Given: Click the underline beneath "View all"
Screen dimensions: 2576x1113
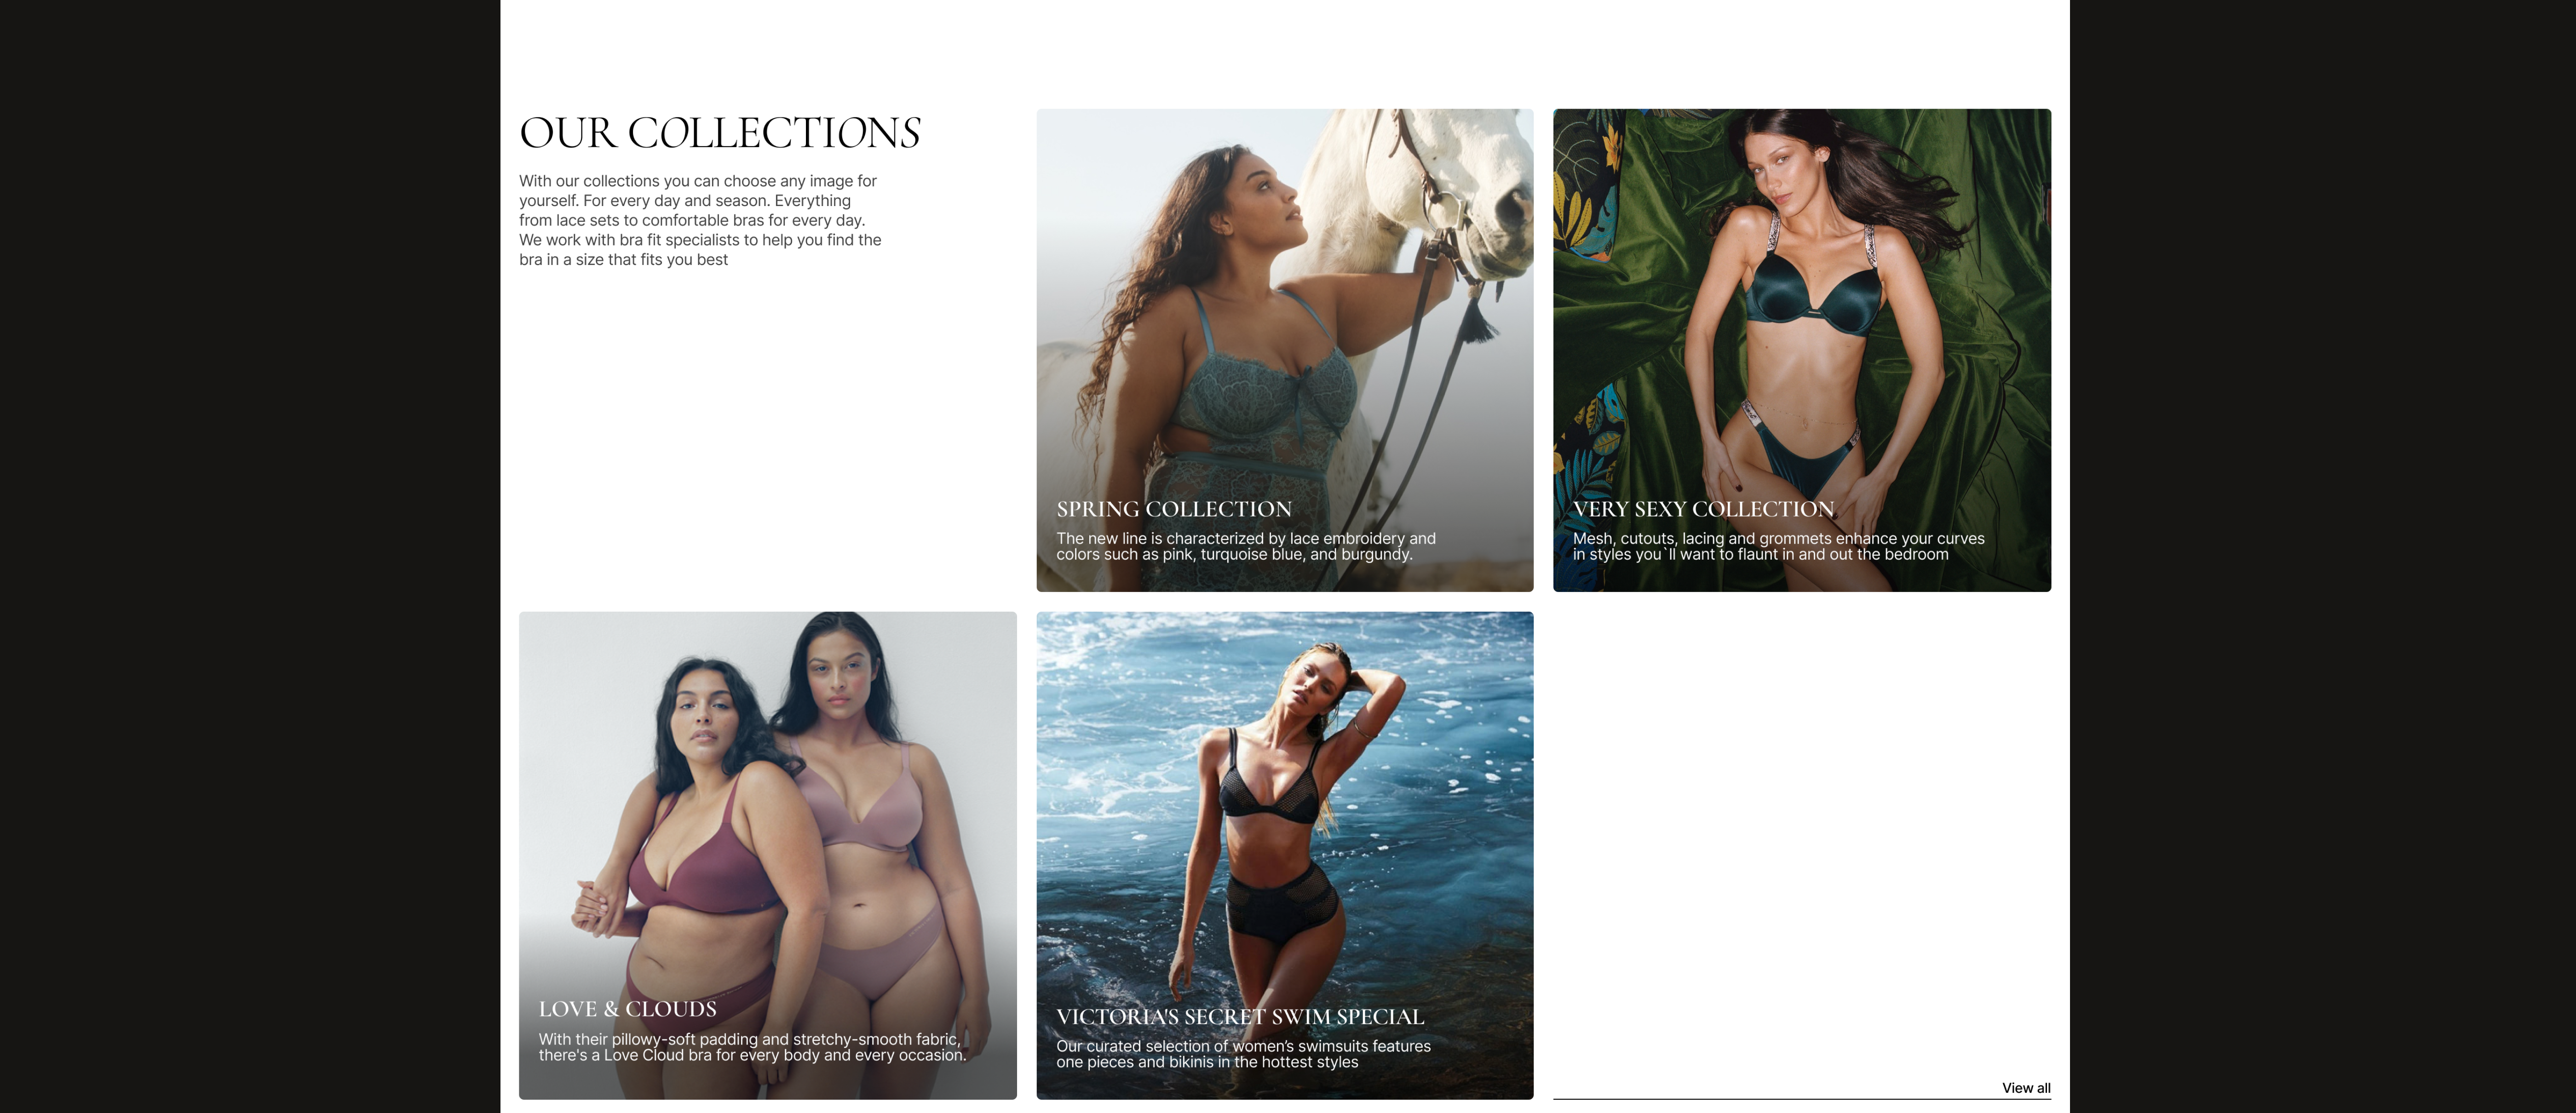Looking at the screenshot, I should coord(1801,1099).
